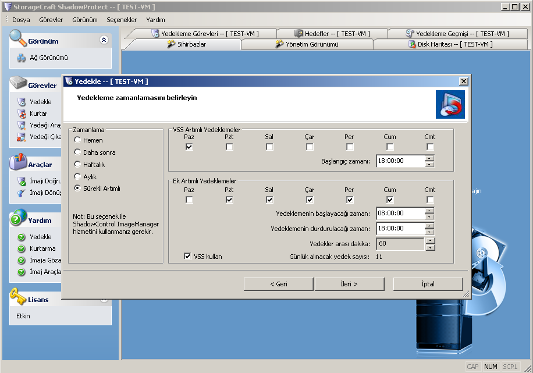Proceed with the İleri button
Image resolution: width=533 pixels, height=373 pixels.
pyautogui.click(x=350, y=284)
